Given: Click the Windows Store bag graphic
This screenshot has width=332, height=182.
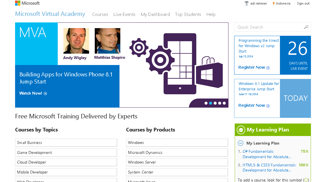Looking at the screenshot, I should (x=209, y=72).
